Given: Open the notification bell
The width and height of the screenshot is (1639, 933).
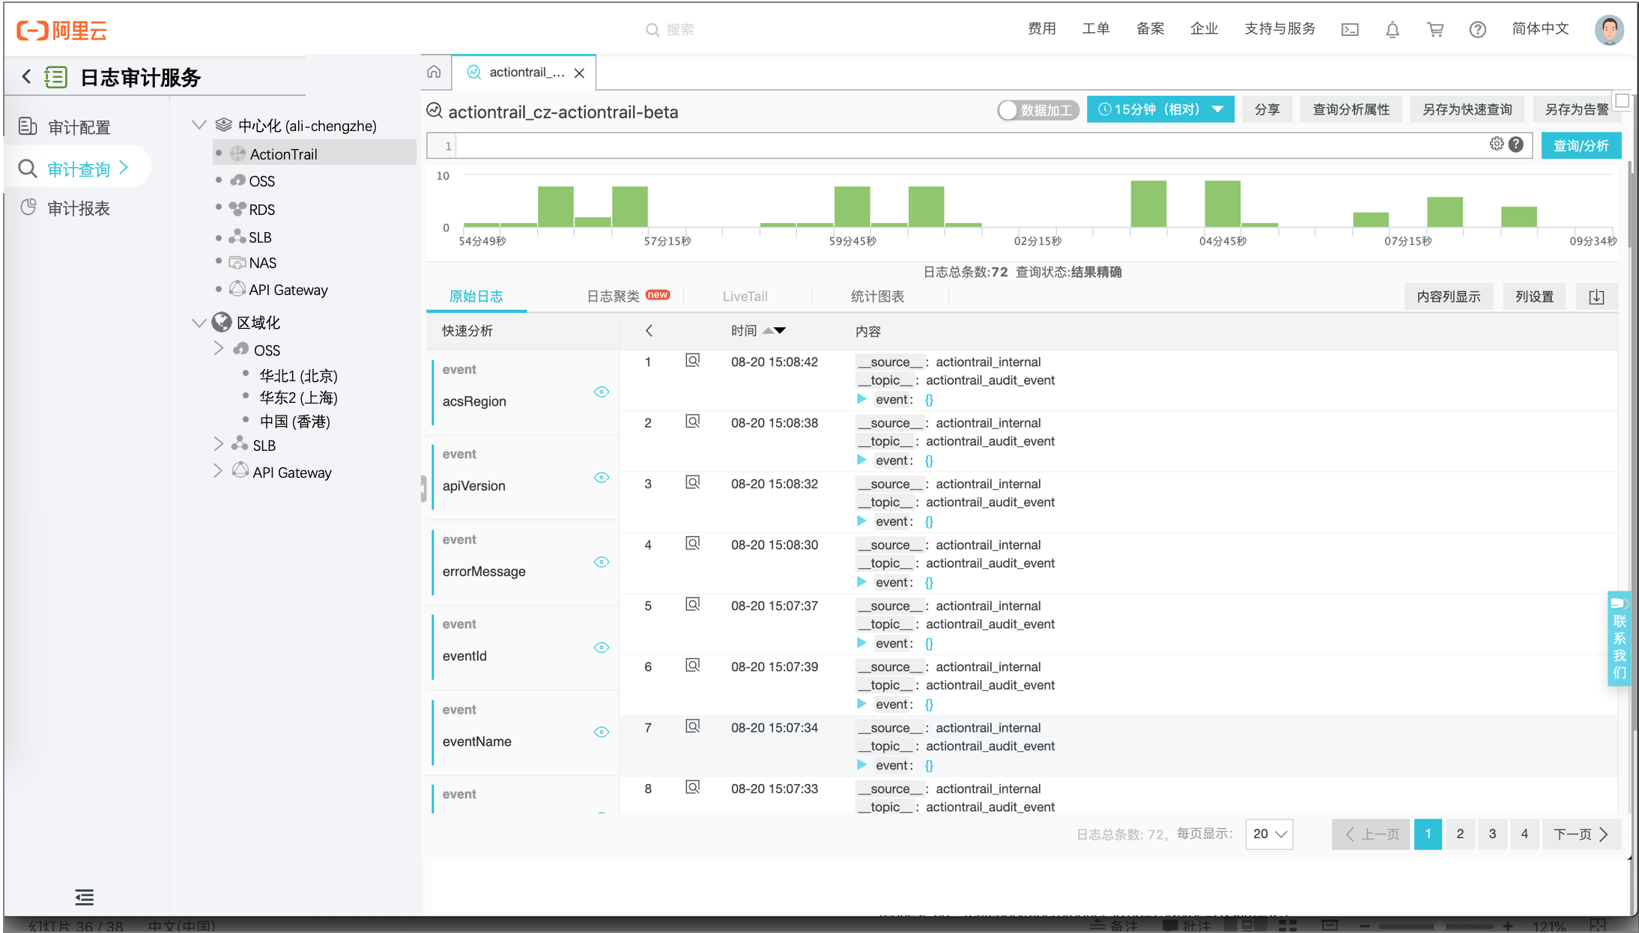Looking at the screenshot, I should [x=1393, y=30].
